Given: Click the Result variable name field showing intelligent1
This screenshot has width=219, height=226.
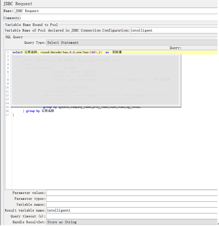Looking at the screenshot, I should [x=132, y=210].
